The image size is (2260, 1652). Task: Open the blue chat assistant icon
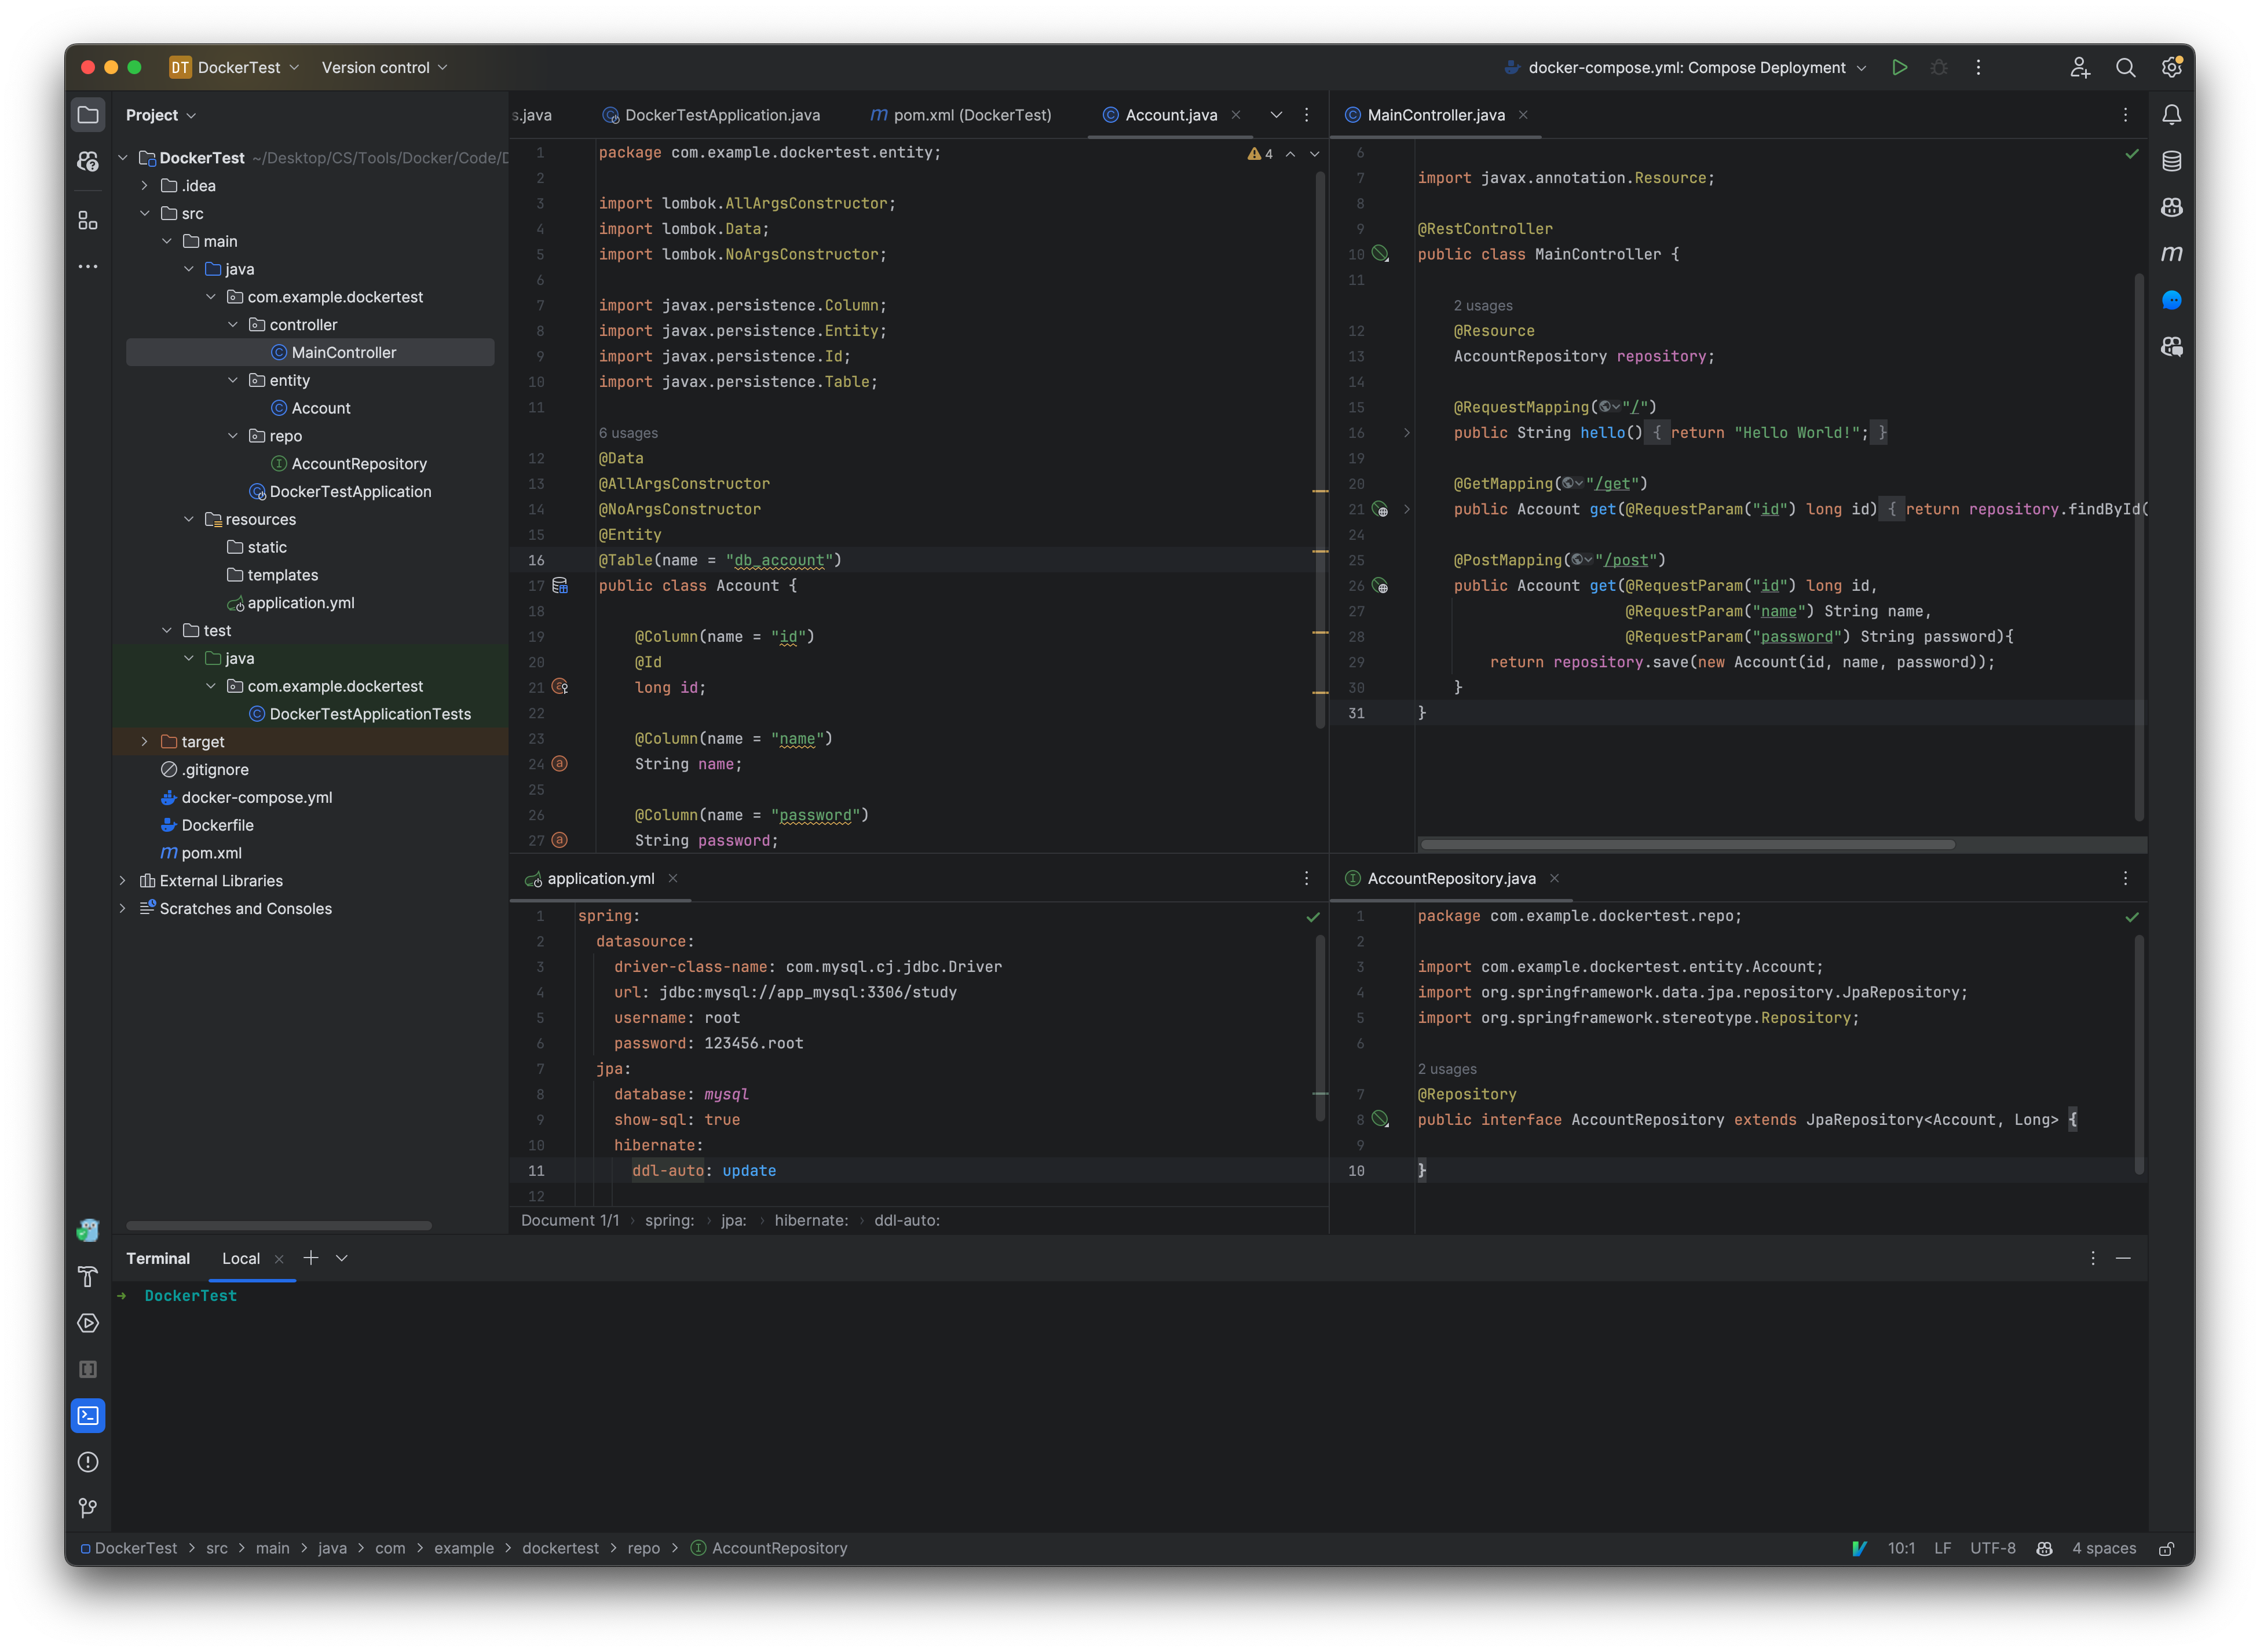click(x=2171, y=300)
